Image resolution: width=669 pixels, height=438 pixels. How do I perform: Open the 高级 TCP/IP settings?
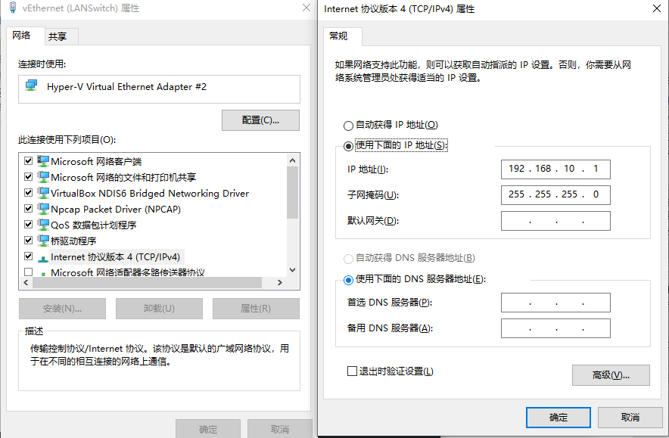tap(611, 376)
